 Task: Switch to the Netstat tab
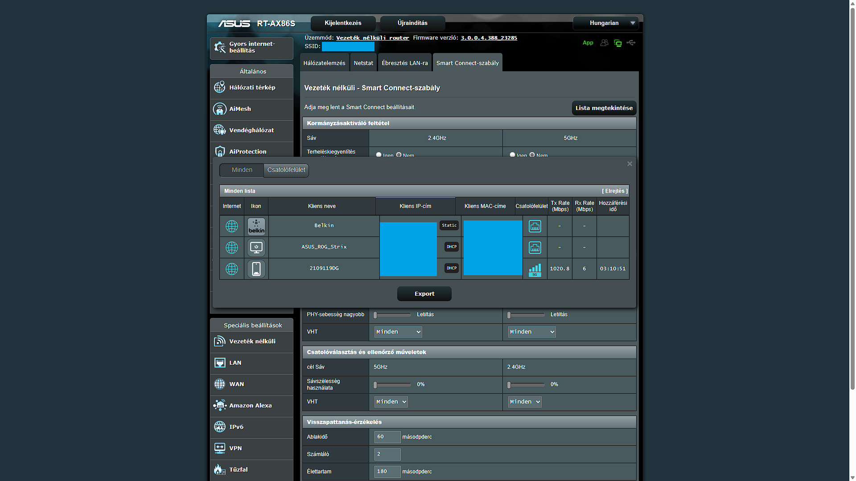click(x=363, y=63)
